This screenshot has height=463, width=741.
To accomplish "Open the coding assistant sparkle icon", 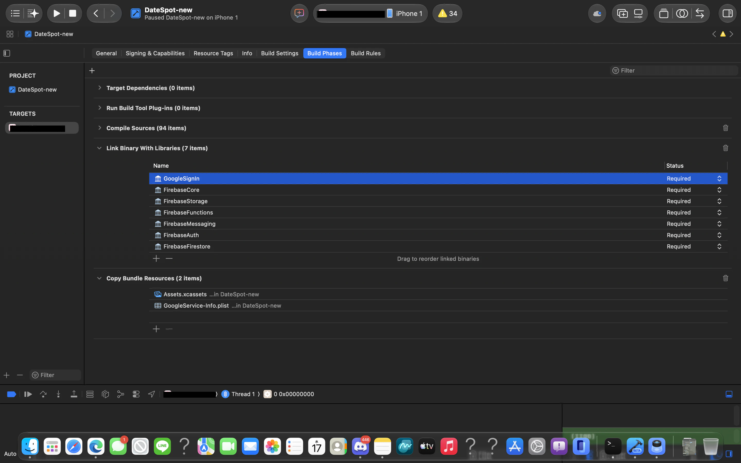I will (33, 13).
